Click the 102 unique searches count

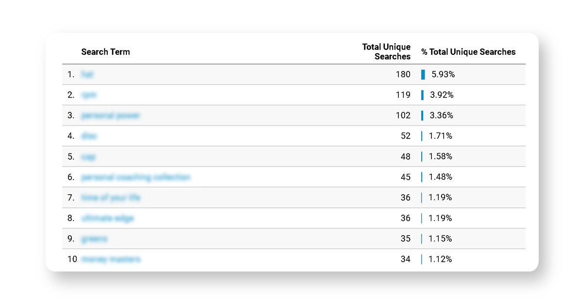pos(403,116)
